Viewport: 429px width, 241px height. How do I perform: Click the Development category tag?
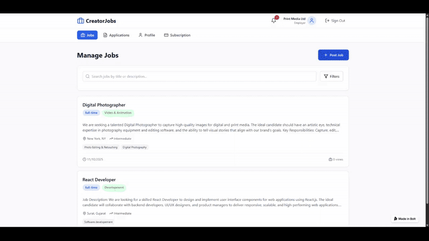pos(114,188)
